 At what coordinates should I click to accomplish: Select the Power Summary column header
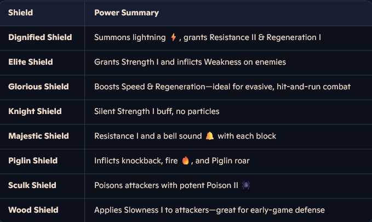point(127,13)
